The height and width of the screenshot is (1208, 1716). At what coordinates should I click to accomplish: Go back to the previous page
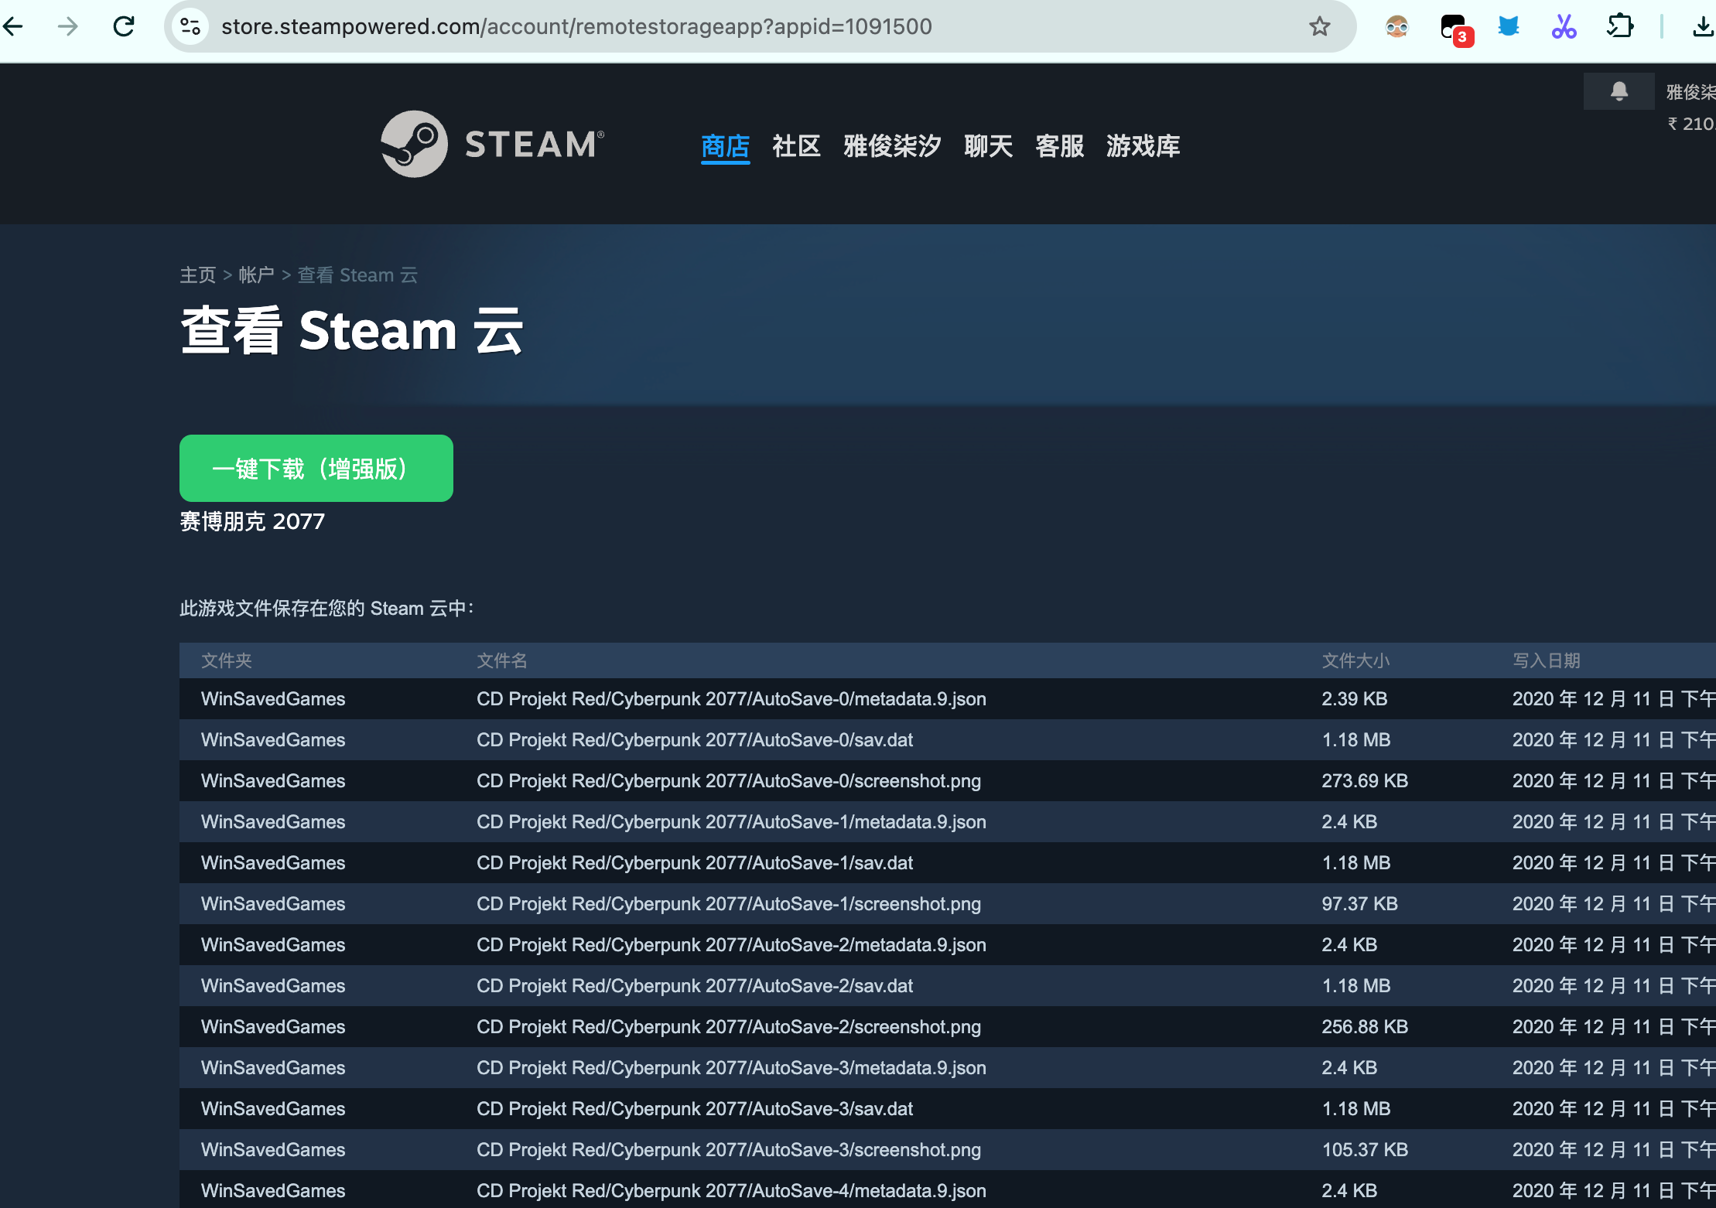(13, 26)
